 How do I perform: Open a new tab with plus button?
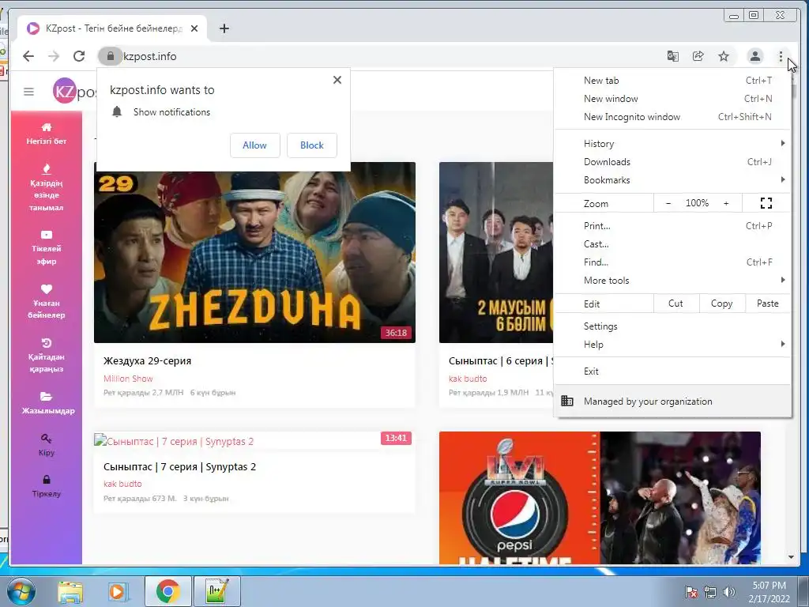[224, 28]
